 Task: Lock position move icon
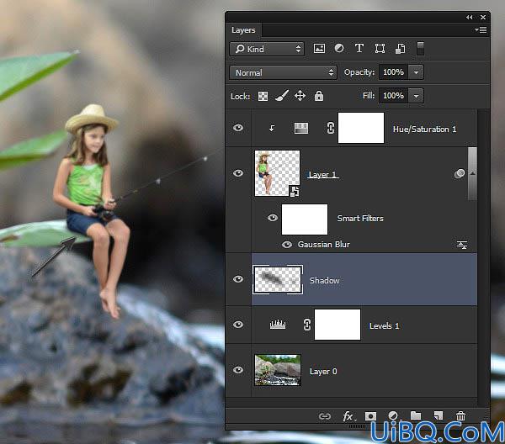[300, 96]
